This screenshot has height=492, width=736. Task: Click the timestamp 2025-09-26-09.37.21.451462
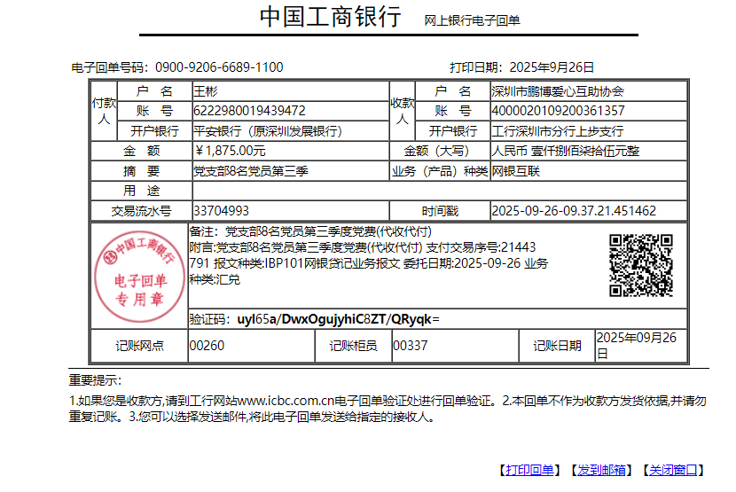(x=574, y=211)
